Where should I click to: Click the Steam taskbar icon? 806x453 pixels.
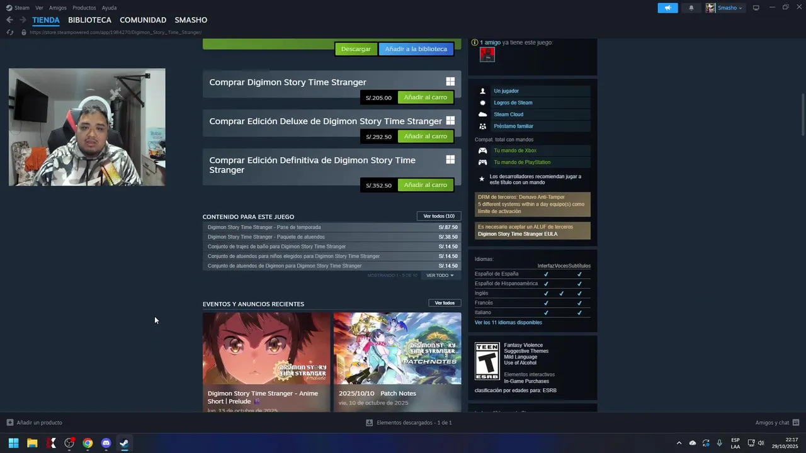[x=125, y=443]
